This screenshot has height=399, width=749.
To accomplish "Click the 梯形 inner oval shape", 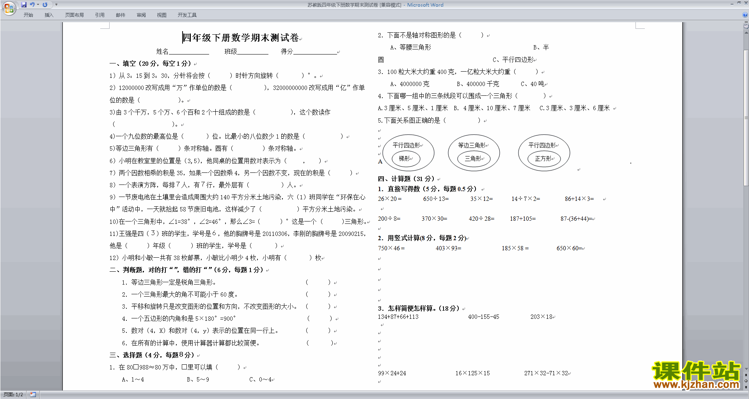I will pyautogui.click(x=406, y=159).
